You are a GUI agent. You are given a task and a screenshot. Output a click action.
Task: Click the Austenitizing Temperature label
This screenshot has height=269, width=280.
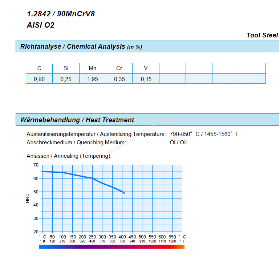click(x=96, y=134)
